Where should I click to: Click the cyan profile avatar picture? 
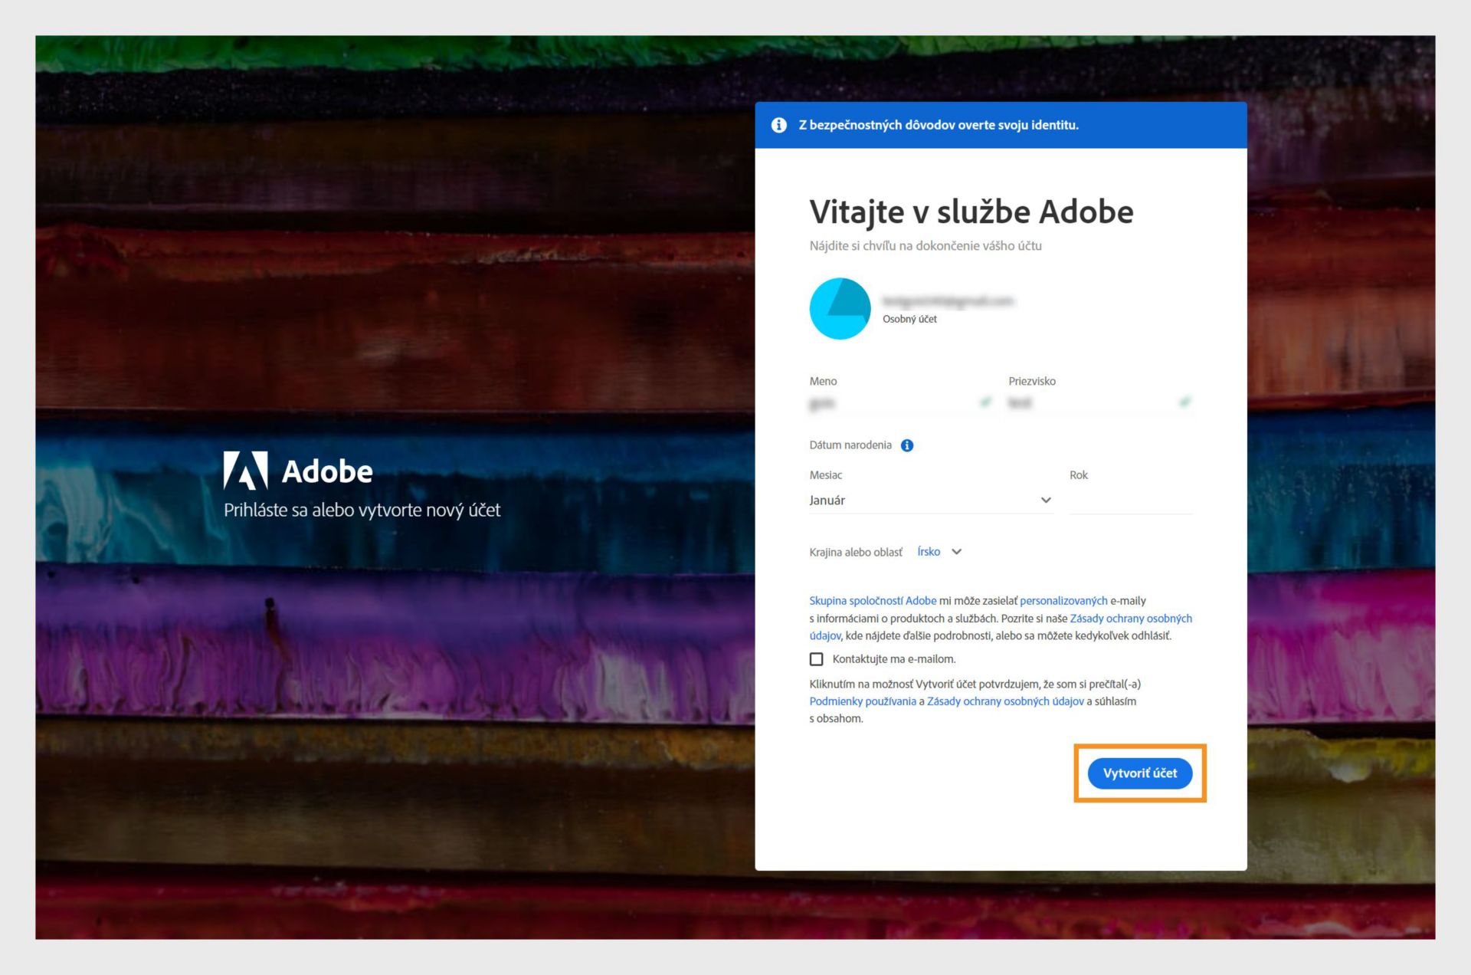coord(840,308)
